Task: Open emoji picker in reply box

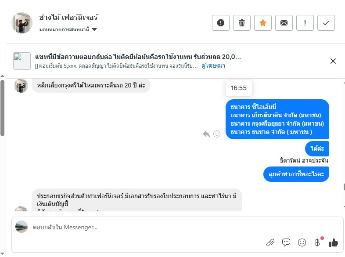Action: click(x=302, y=242)
